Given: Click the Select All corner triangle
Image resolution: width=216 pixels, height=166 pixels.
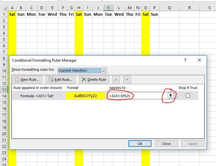Looking at the screenshot, I should (x=5, y=8).
